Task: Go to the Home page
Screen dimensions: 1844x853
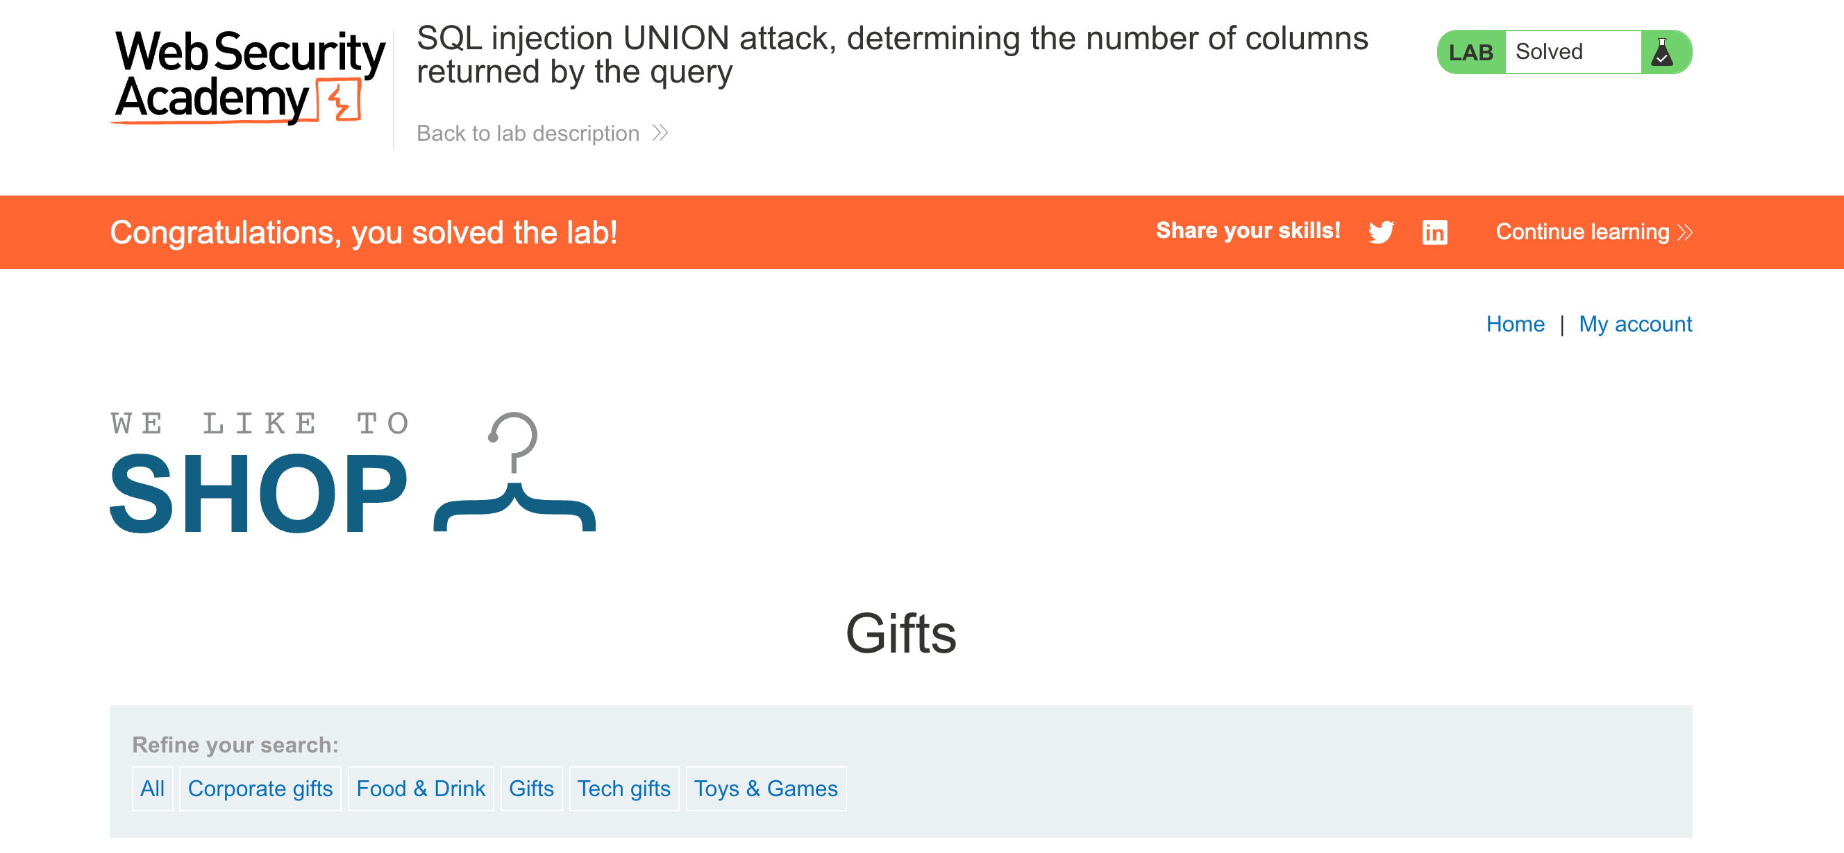Action: click(x=1515, y=324)
